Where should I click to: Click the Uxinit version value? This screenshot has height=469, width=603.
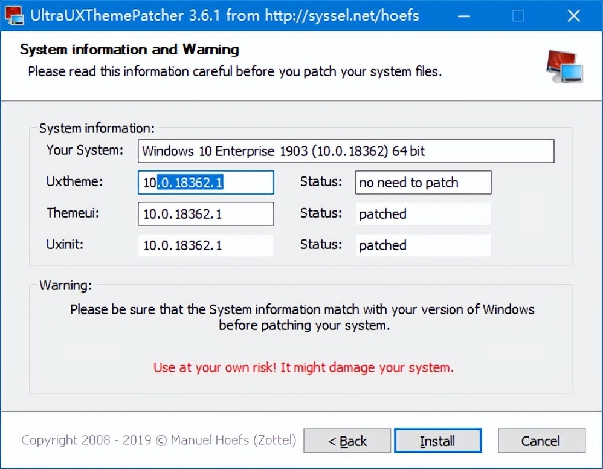tap(206, 245)
